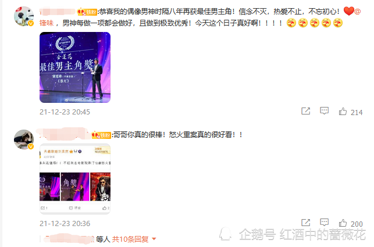The height and width of the screenshot is (247, 374).
Task: Click the 21-12-23 20:45 timestamp
Action: point(65,112)
